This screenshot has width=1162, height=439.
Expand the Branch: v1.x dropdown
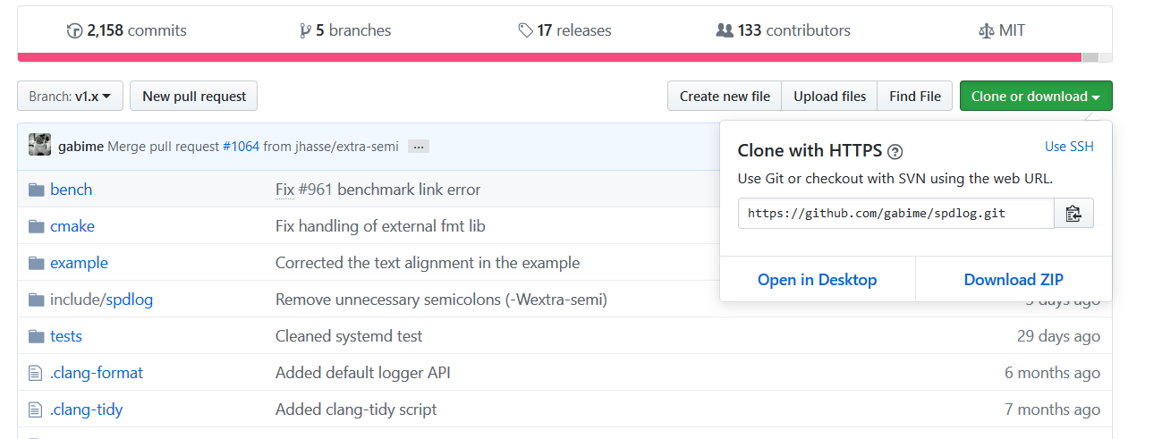click(70, 96)
